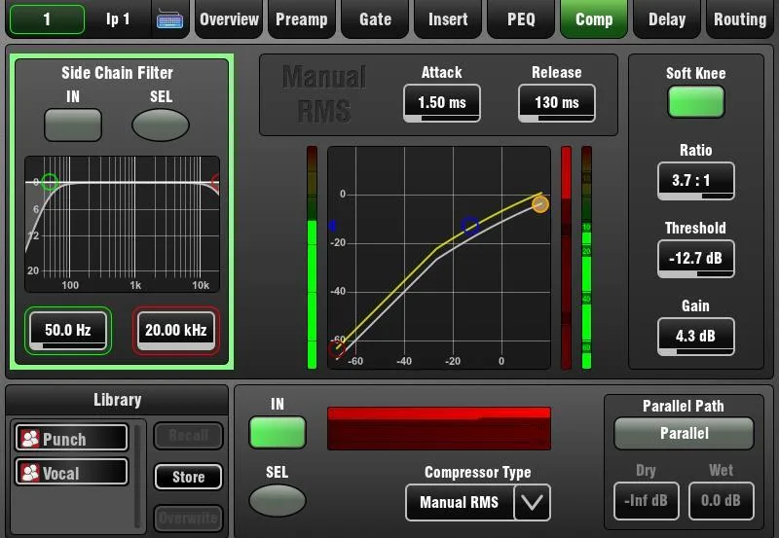Select the 20.00 kHz low-pass frequency

176,331
